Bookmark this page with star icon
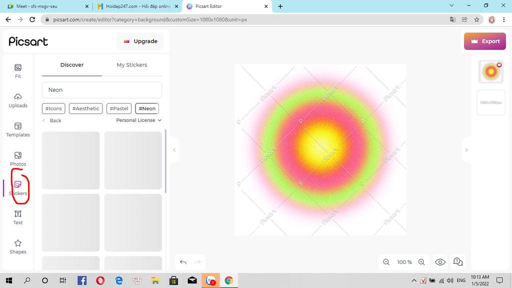Screen dimensions: 512x288 (476, 19)
